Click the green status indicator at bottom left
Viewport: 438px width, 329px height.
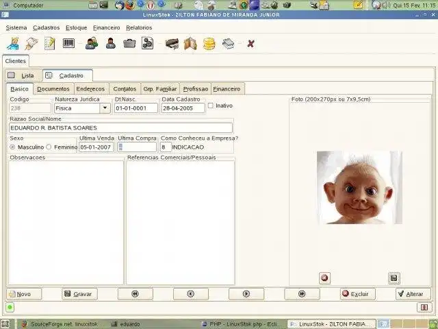10,308
